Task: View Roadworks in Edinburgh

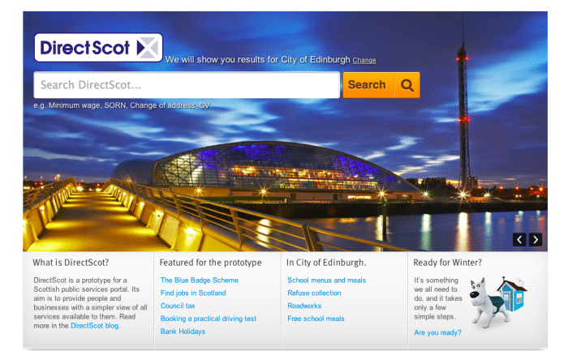Action: (x=304, y=306)
